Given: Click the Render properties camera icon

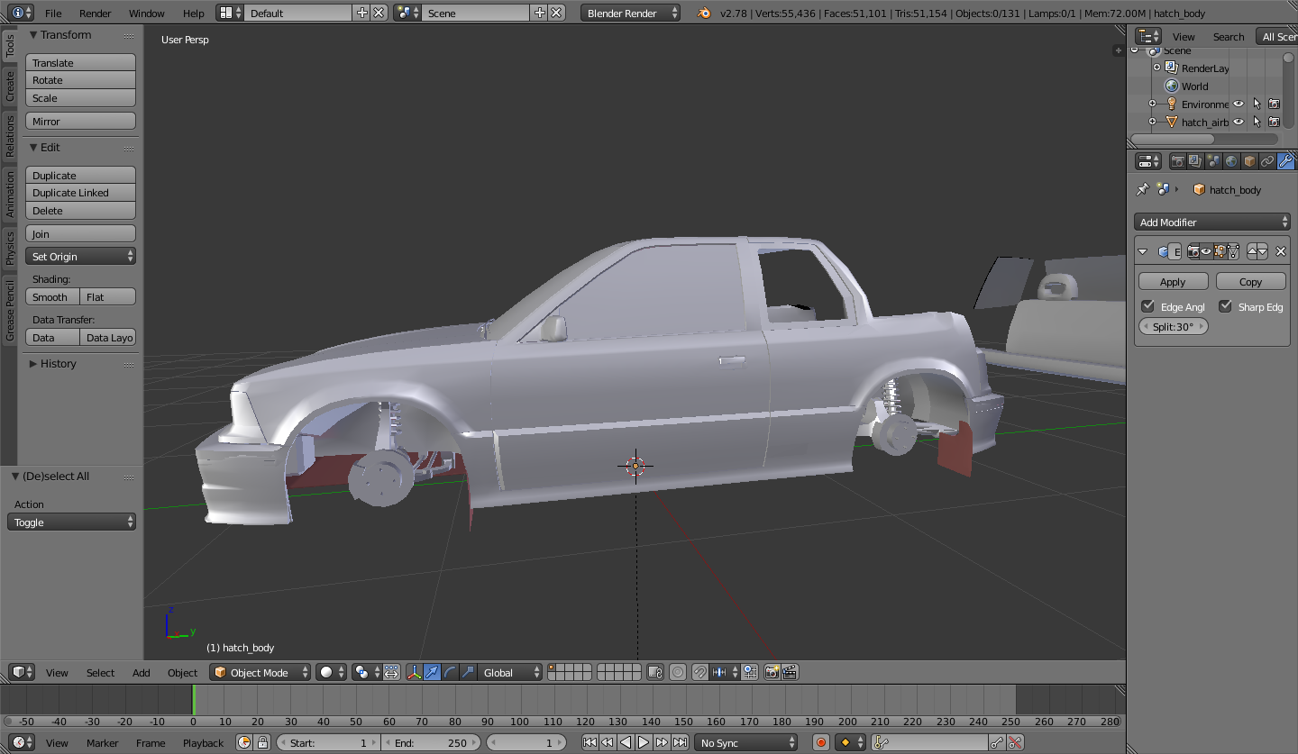Looking at the screenshot, I should point(1177,161).
